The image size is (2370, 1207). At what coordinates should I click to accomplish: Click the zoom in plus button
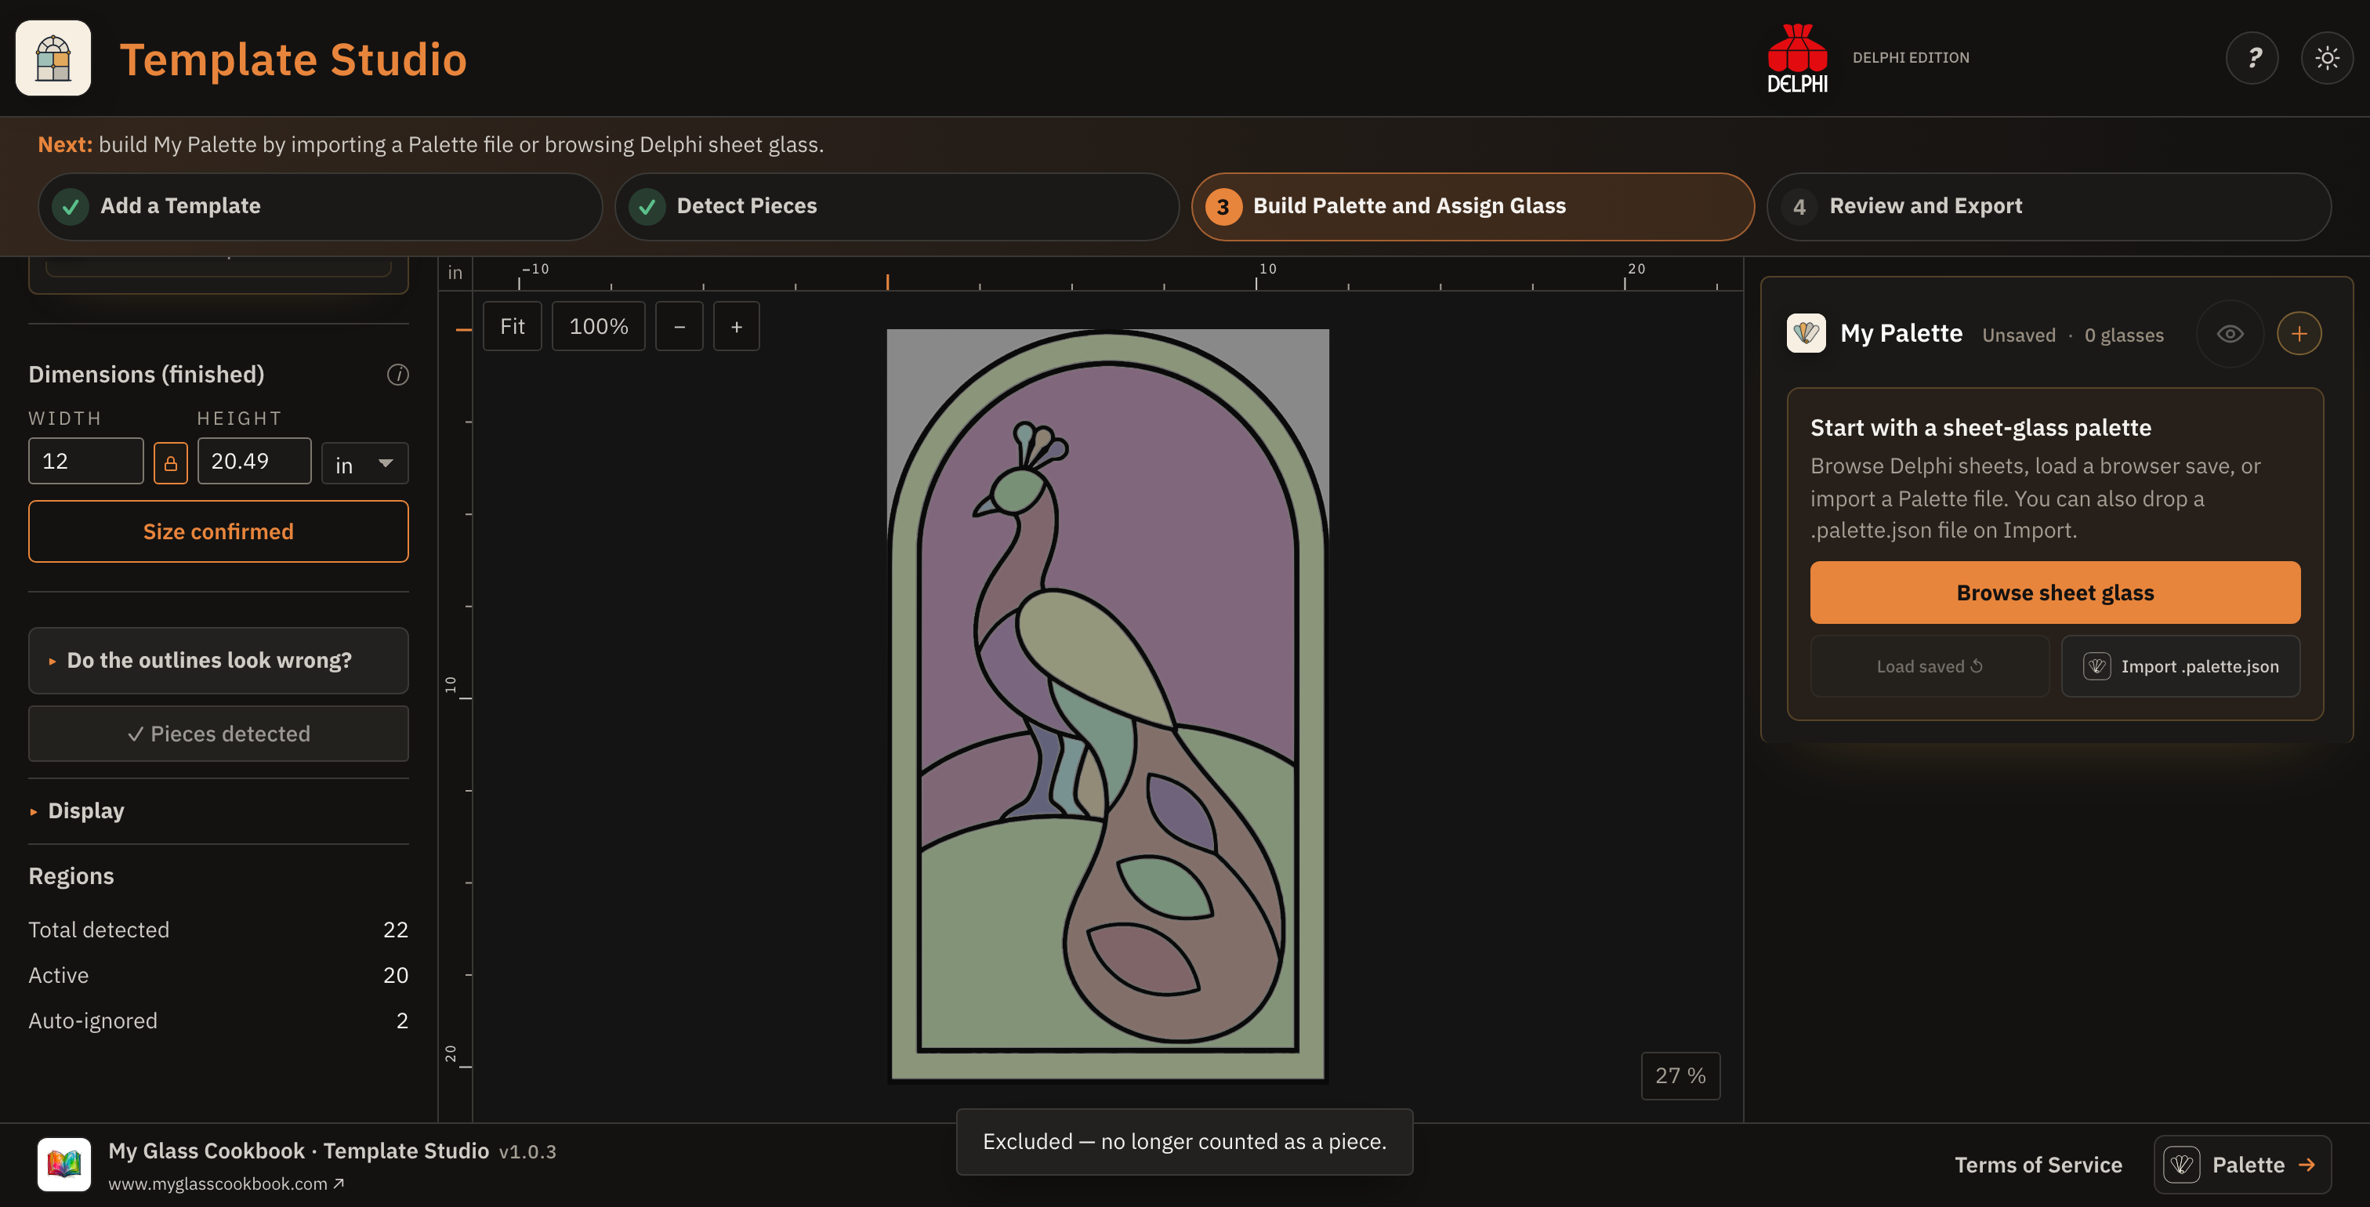[736, 327]
